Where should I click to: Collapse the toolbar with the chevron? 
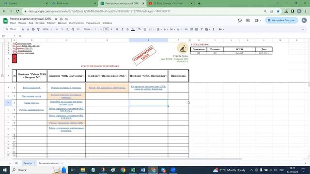303,29
